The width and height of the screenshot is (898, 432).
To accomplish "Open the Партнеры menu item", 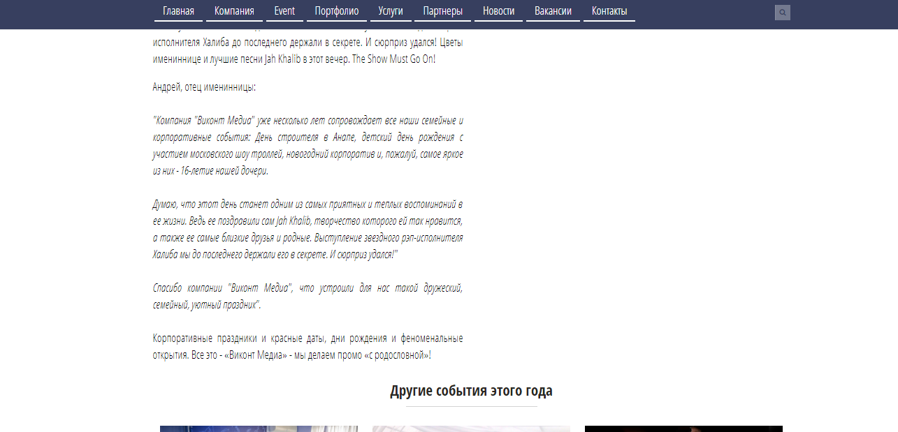I will point(443,11).
